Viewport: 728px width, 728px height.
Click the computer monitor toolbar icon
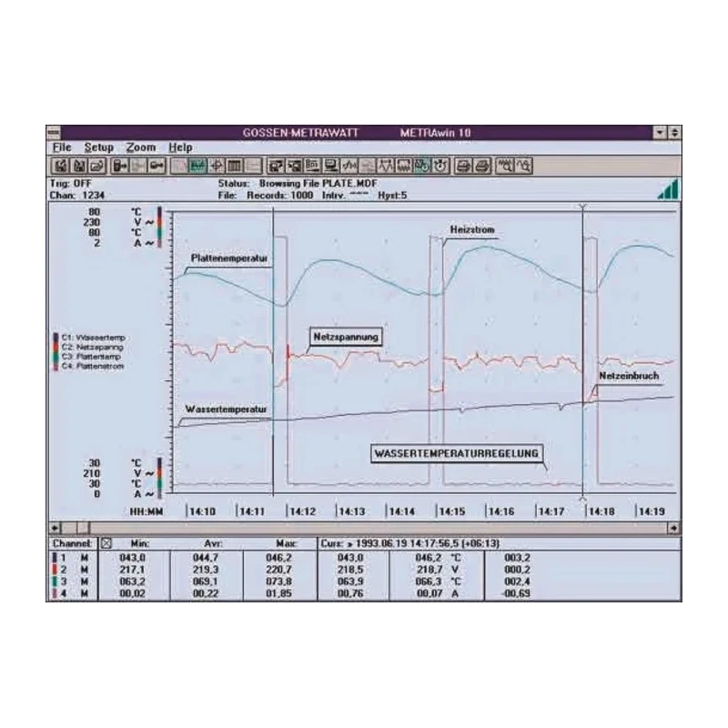tap(331, 166)
